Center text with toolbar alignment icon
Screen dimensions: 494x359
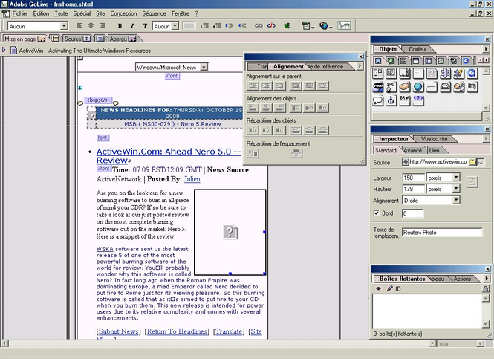91,25
